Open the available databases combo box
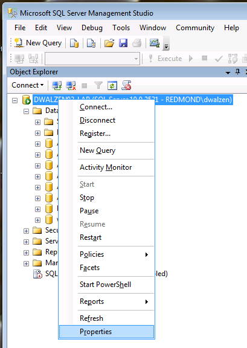247x348 pixels. 92,59
